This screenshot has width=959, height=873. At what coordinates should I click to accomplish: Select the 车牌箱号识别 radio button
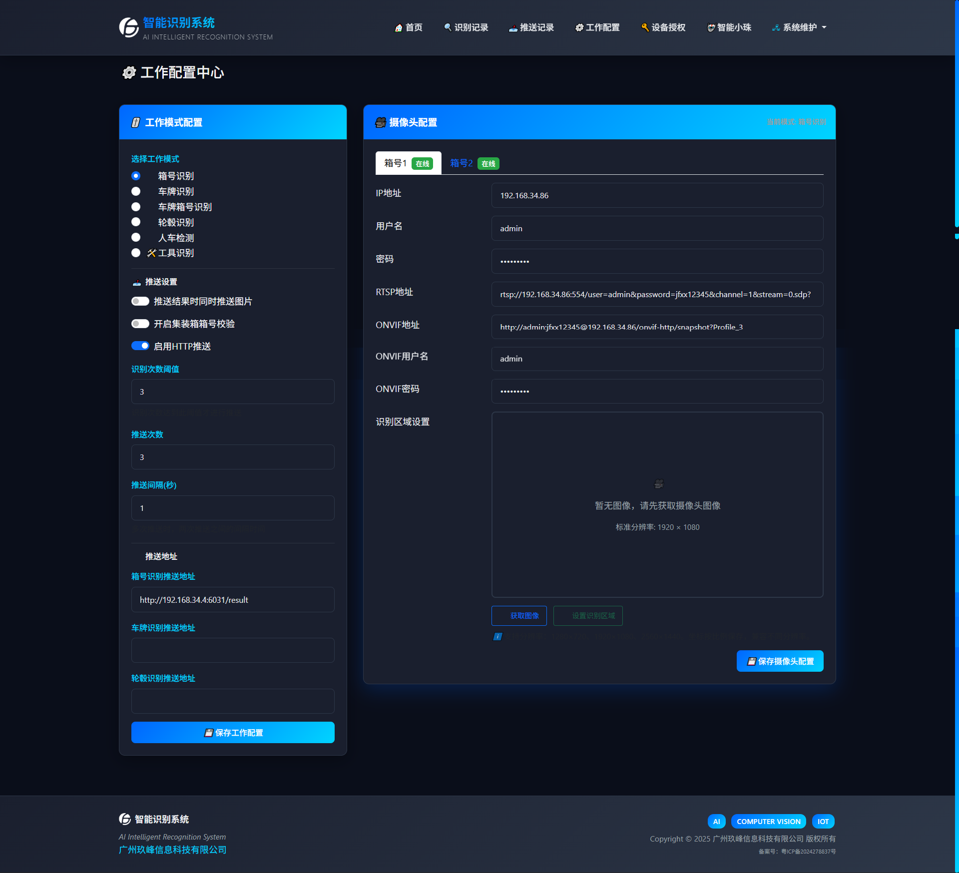tap(136, 207)
